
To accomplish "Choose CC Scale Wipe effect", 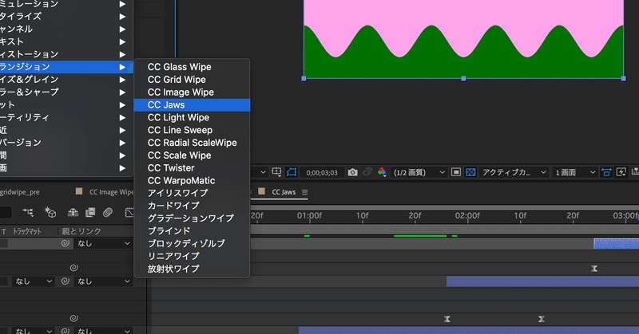I will click(x=192, y=155).
